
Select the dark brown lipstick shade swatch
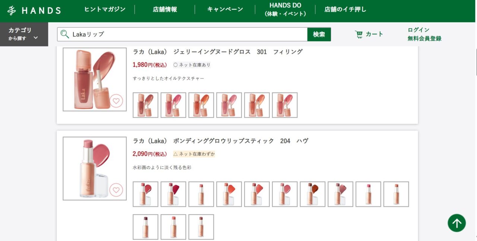313,194
